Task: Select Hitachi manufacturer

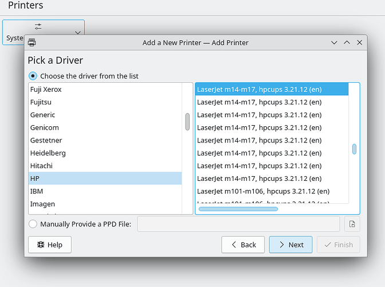Action: [x=105, y=166]
